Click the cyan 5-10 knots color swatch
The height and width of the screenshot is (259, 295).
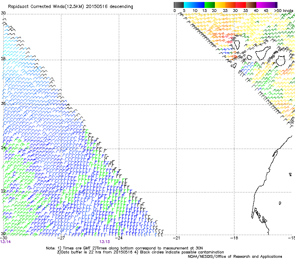tap(189, 5)
